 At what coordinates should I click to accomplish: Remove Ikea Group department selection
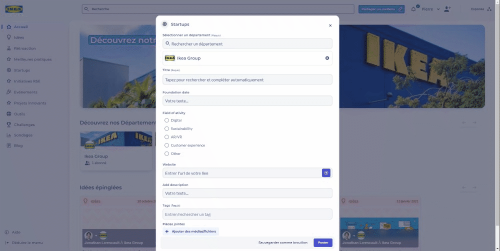click(327, 58)
